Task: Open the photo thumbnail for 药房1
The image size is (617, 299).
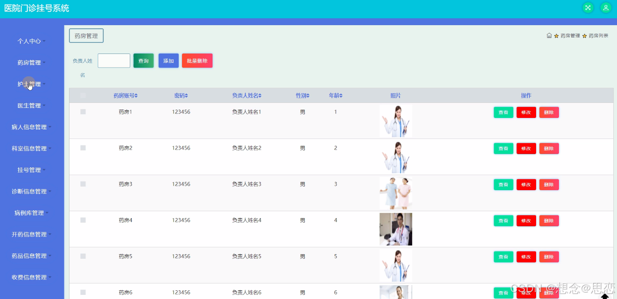Action: click(x=396, y=121)
